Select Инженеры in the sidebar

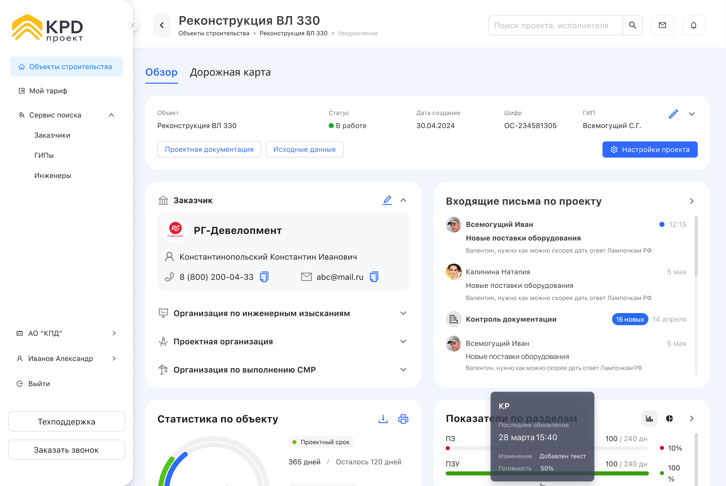point(53,175)
